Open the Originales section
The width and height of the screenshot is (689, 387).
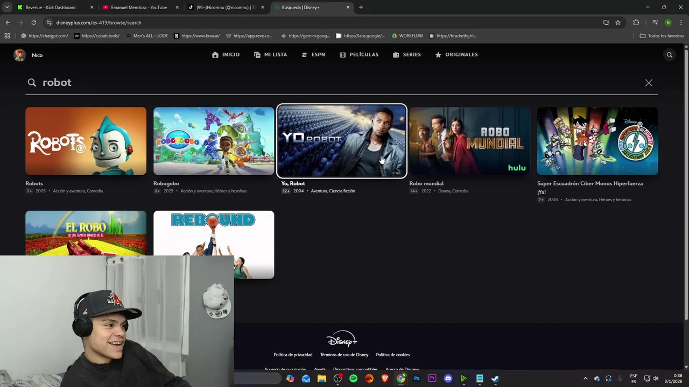point(456,55)
